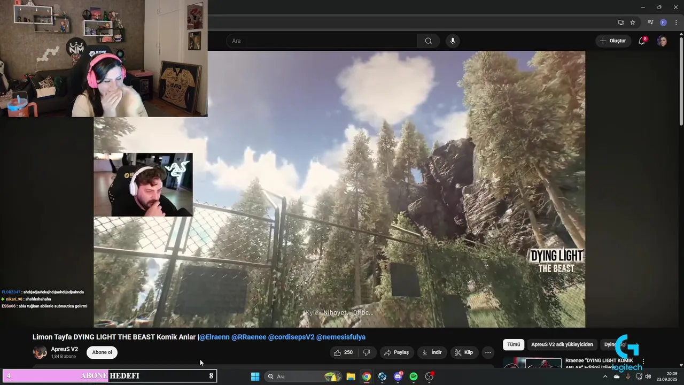
Task: Click the page vertical scrollbar
Action: click(x=681, y=80)
